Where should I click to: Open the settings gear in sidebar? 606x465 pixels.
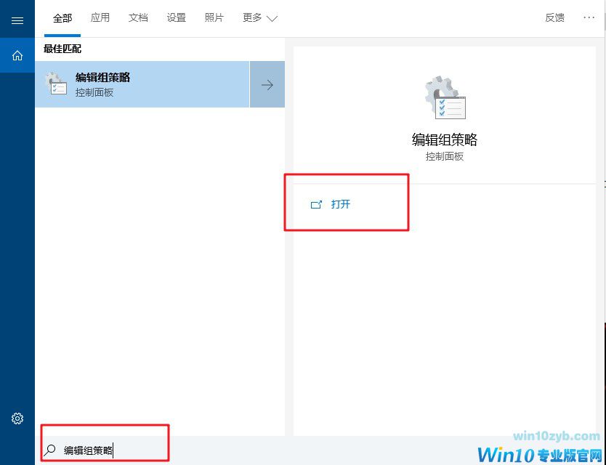[17, 418]
